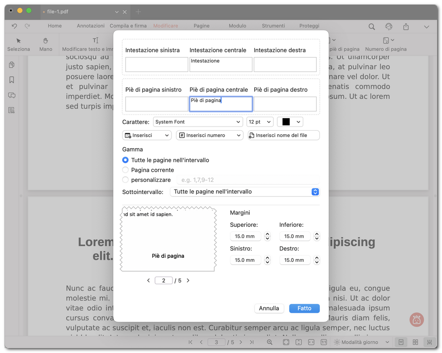Expand the 12 pt font size dropdown
This screenshot has width=442, height=353.
(x=260, y=122)
